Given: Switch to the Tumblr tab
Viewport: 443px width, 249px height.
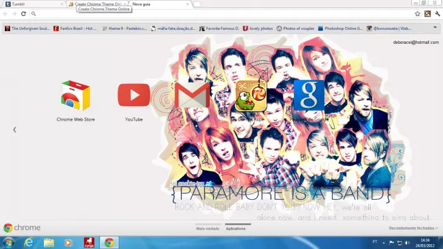Looking at the screenshot, I should pyautogui.click(x=33, y=4).
